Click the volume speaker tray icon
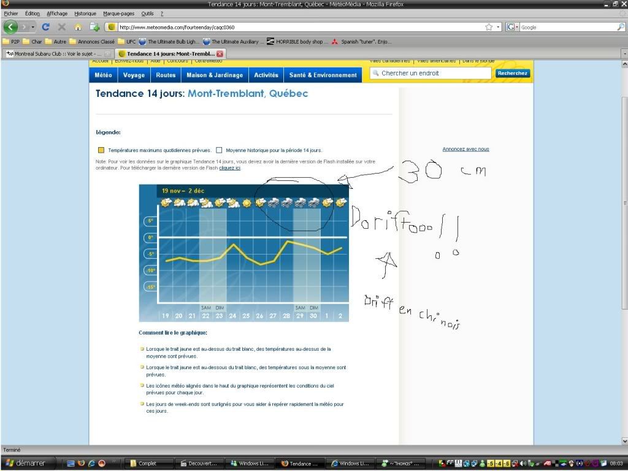Viewport: 628px width, 471px height. (x=524, y=464)
